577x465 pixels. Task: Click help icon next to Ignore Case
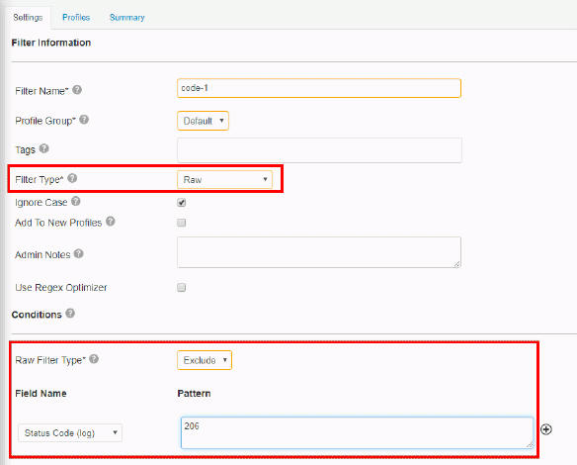coord(76,201)
